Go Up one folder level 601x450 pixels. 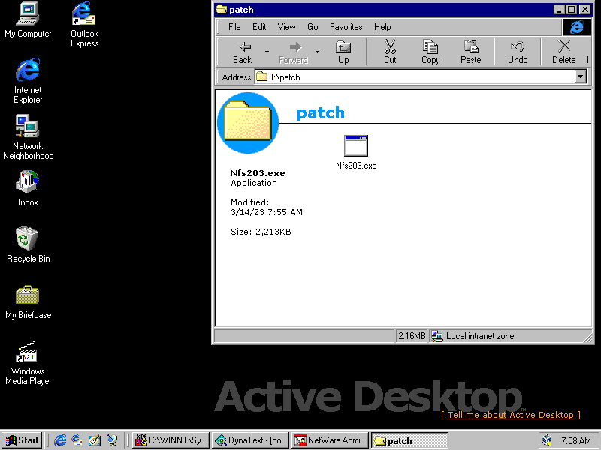343,52
